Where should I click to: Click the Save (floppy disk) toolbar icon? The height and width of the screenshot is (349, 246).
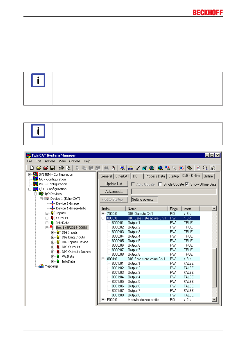click(53, 168)
